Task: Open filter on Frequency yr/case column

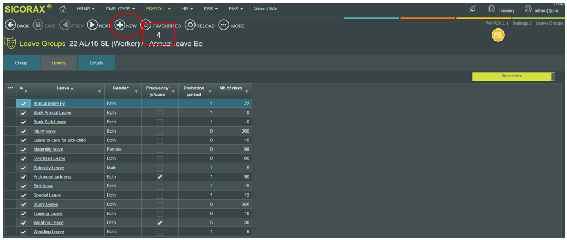Action: (x=173, y=92)
